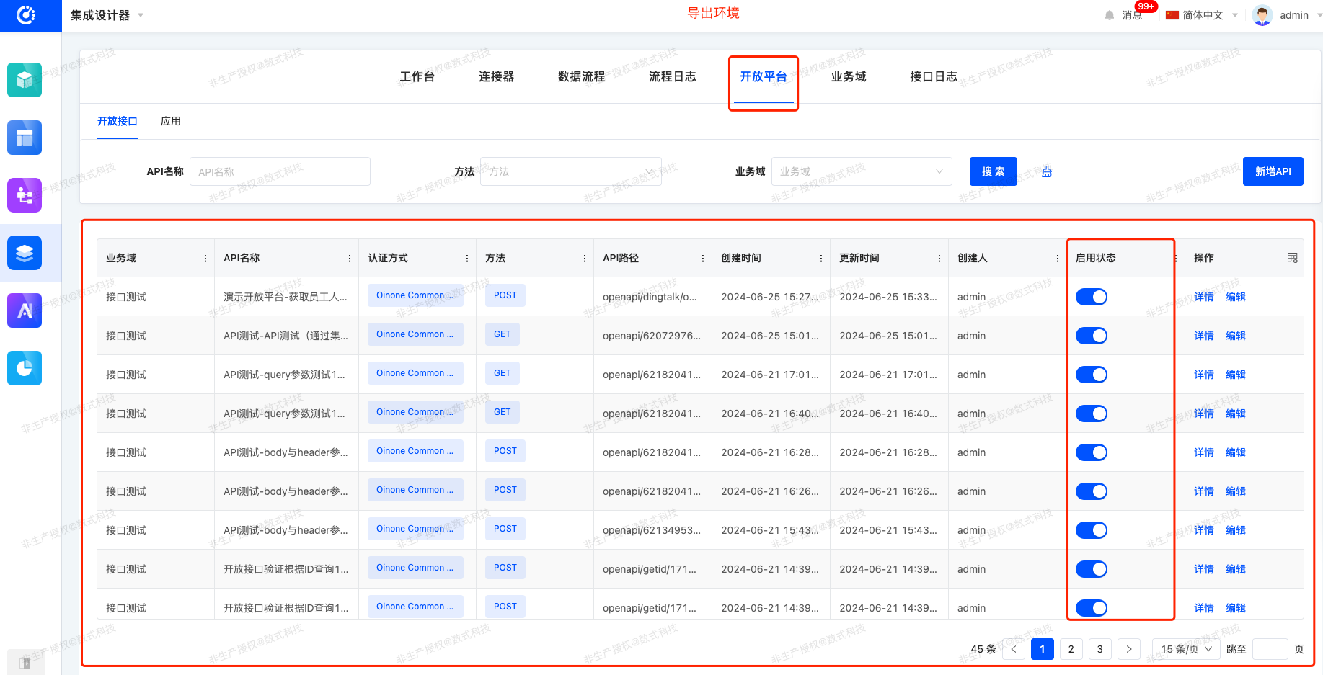Go to pagination page 3

click(x=1100, y=649)
